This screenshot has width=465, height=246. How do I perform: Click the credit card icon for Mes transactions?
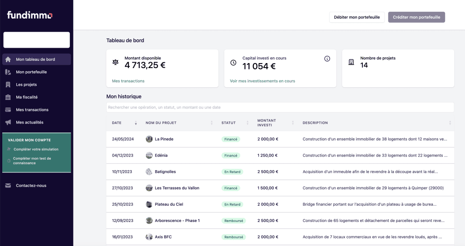tap(8, 110)
